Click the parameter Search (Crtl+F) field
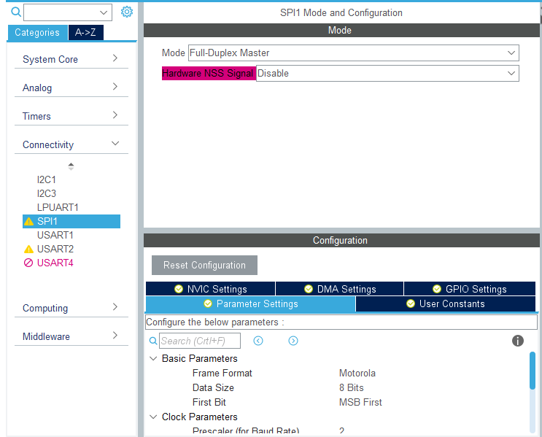This screenshot has width=542, height=437. 200,341
